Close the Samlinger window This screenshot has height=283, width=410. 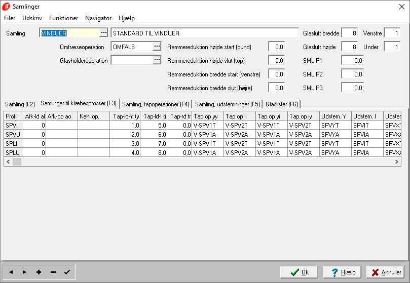402,7
